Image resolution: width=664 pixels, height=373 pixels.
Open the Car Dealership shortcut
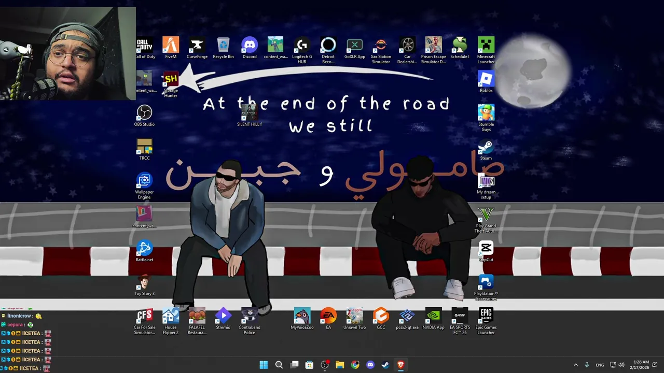(407, 50)
